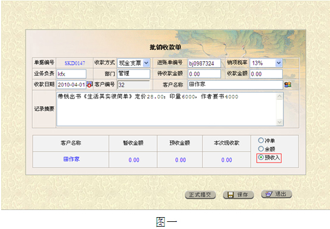Click the floppy disk 保存 icon
Viewport: 330px width, 229px height.
(231, 195)
